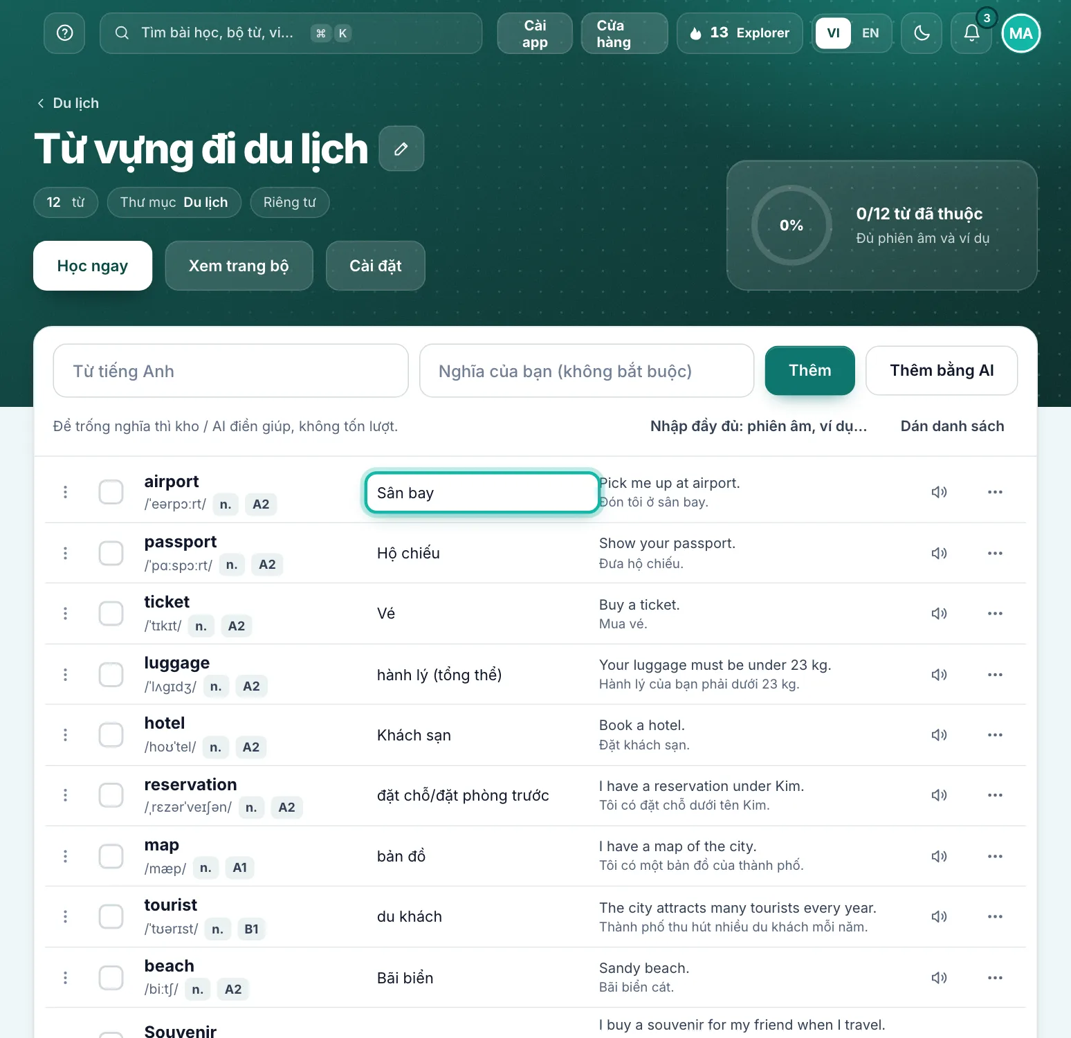Viewport: 1071px width, 1038px height.
Task: Click the 13 Explorer streak flame badge
Action: (740, 33)
